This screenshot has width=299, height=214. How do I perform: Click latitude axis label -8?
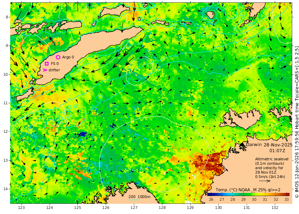6,17
